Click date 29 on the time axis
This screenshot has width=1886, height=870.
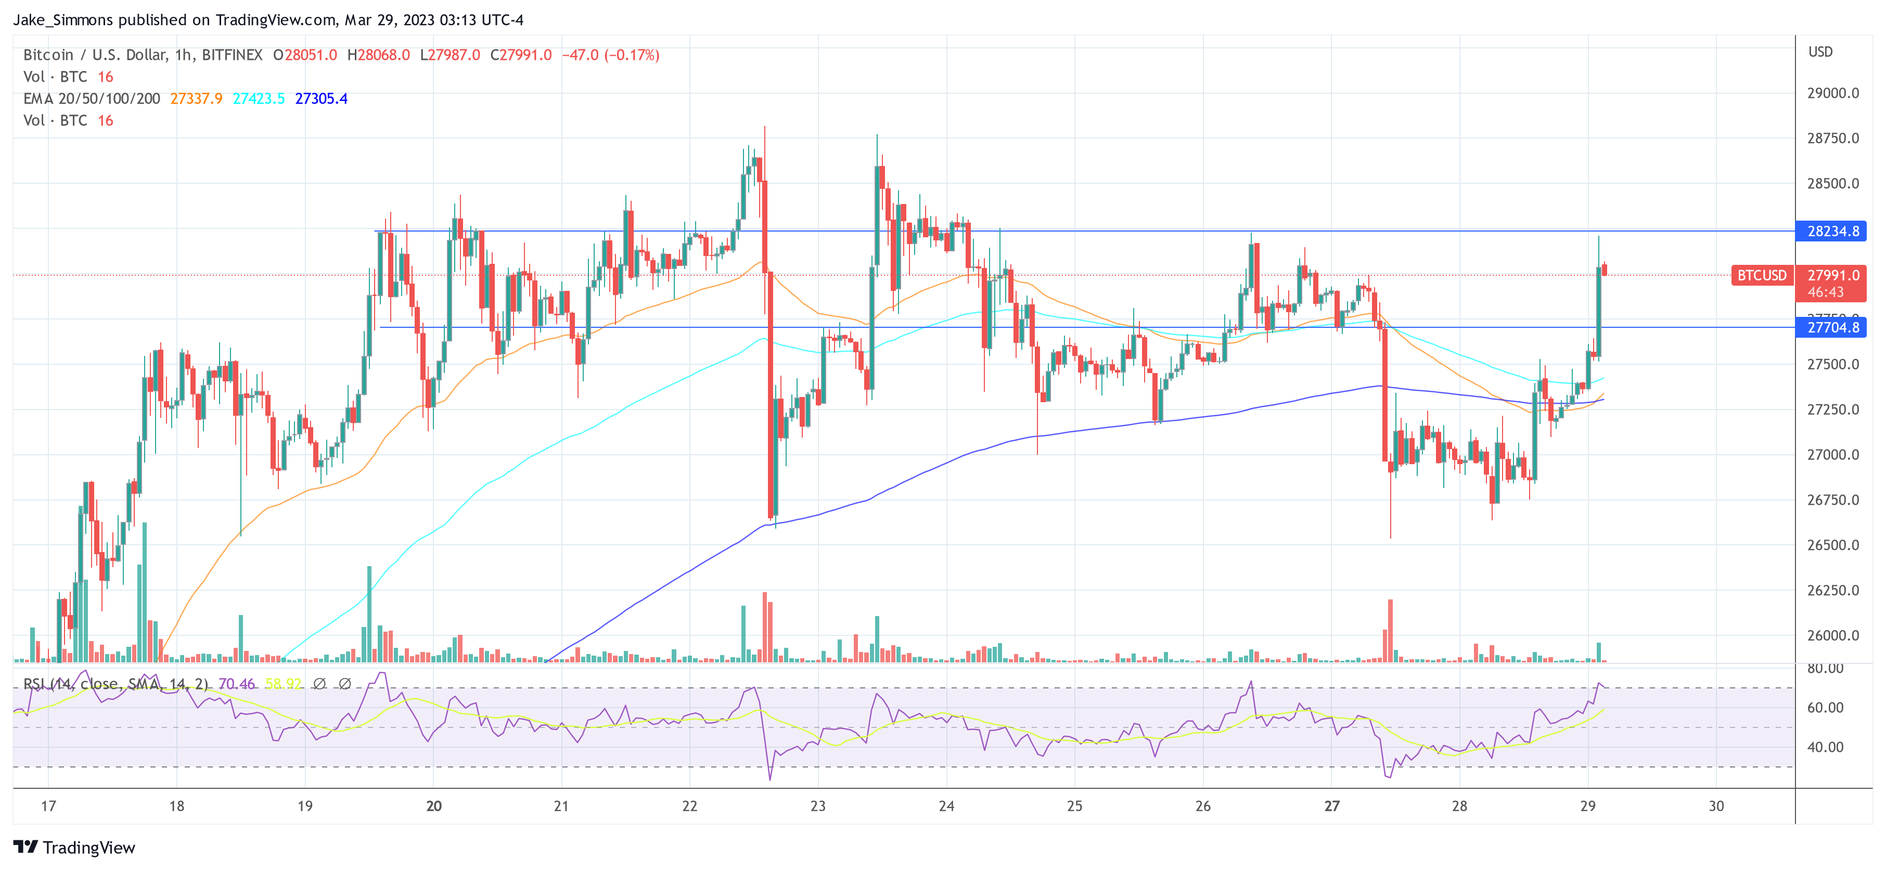click(1587, 807)
